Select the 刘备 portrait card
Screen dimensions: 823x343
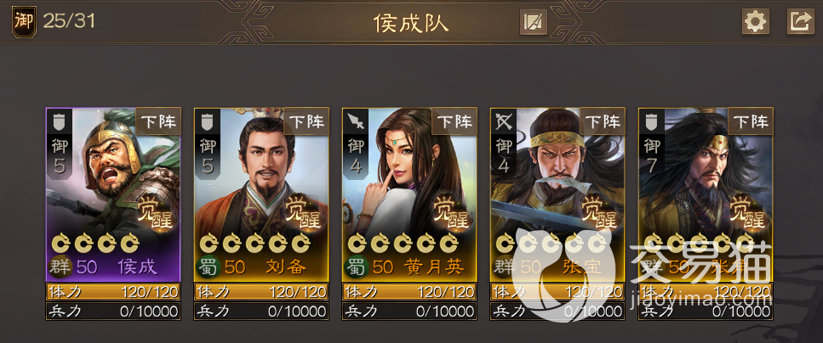(261, 194)
